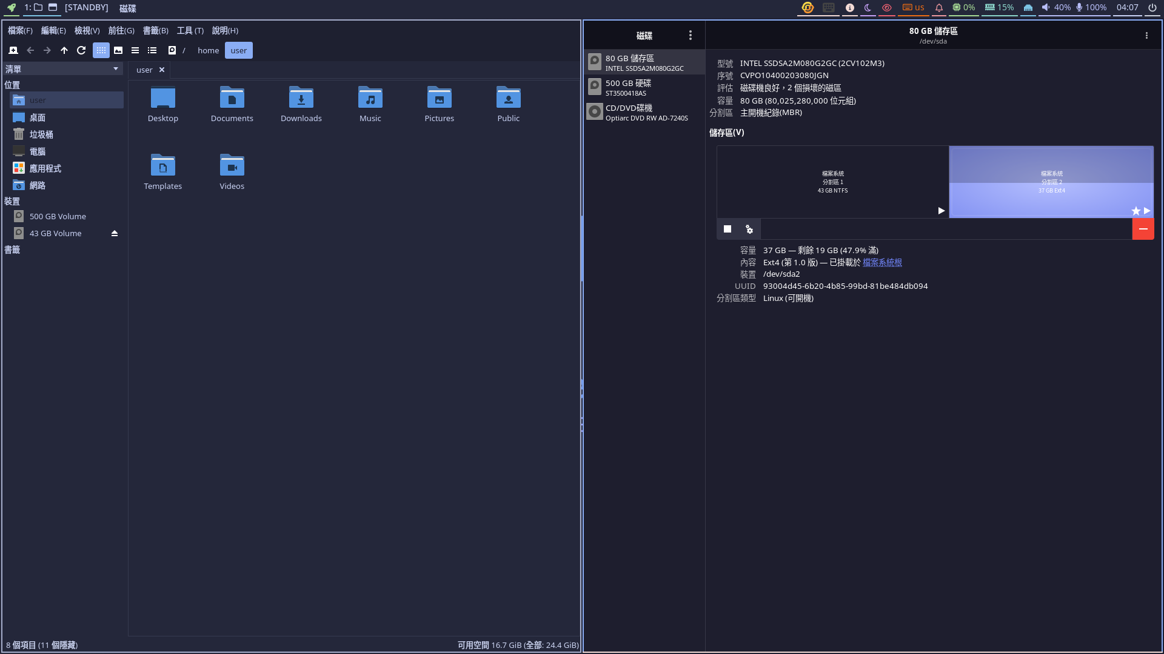
Task: Go to parent folder with up arrow
Action: click(x=64, y=50)
